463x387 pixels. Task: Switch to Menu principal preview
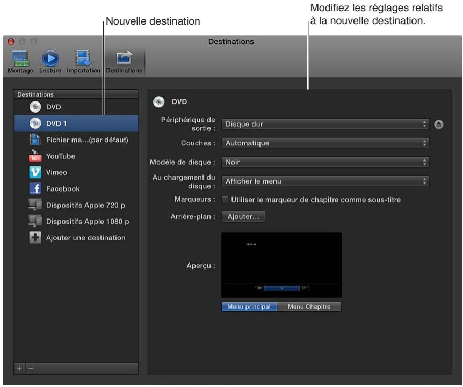tap(249, 307)
